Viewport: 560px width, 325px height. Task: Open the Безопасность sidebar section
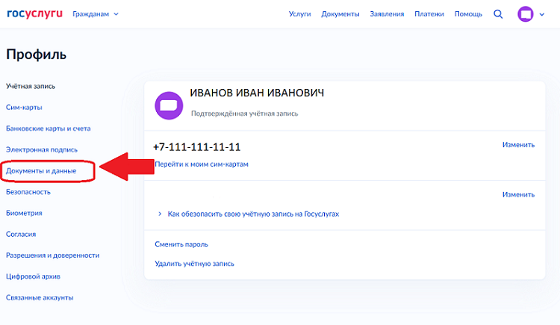tap(28, 192)
